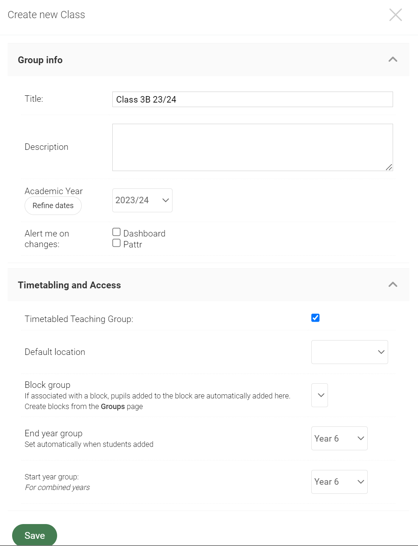Click inside the Title field

pos(252,99)
